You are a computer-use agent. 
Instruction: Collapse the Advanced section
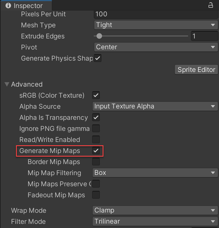tap(7, 84)
